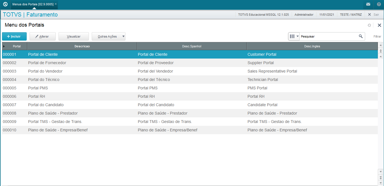Click the Portal del Vendedor cell

(155, 71)
